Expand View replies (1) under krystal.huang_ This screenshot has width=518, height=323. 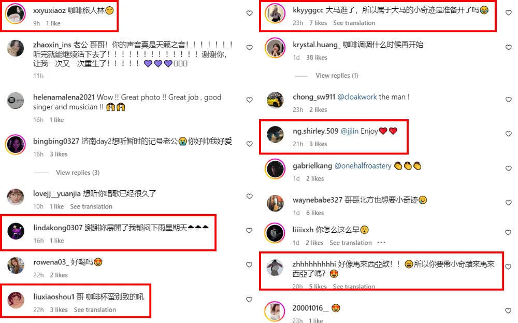coord(337,76)
